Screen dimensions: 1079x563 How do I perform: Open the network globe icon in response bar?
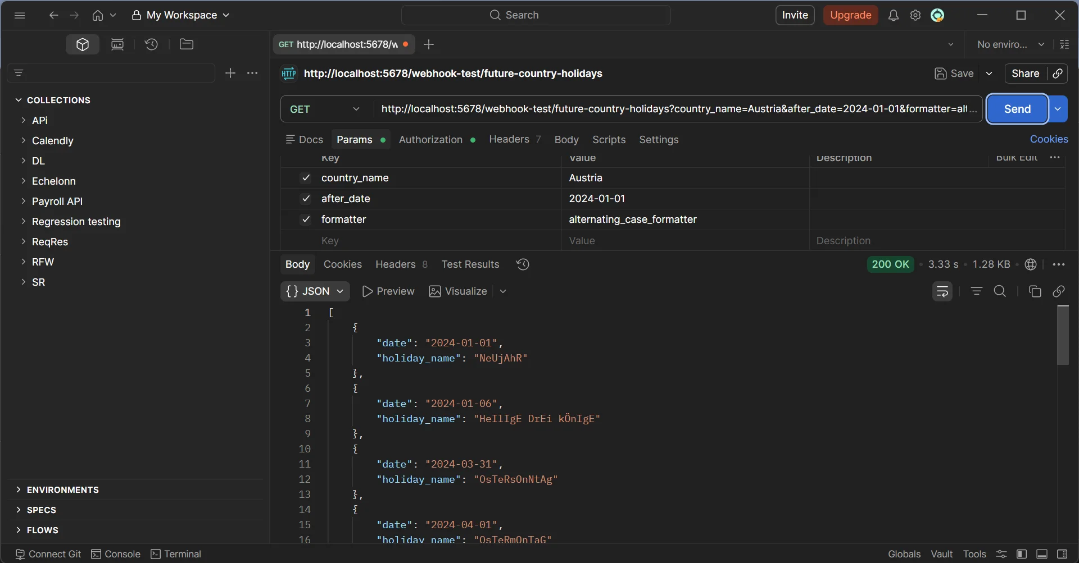(x=1031, y=264)
